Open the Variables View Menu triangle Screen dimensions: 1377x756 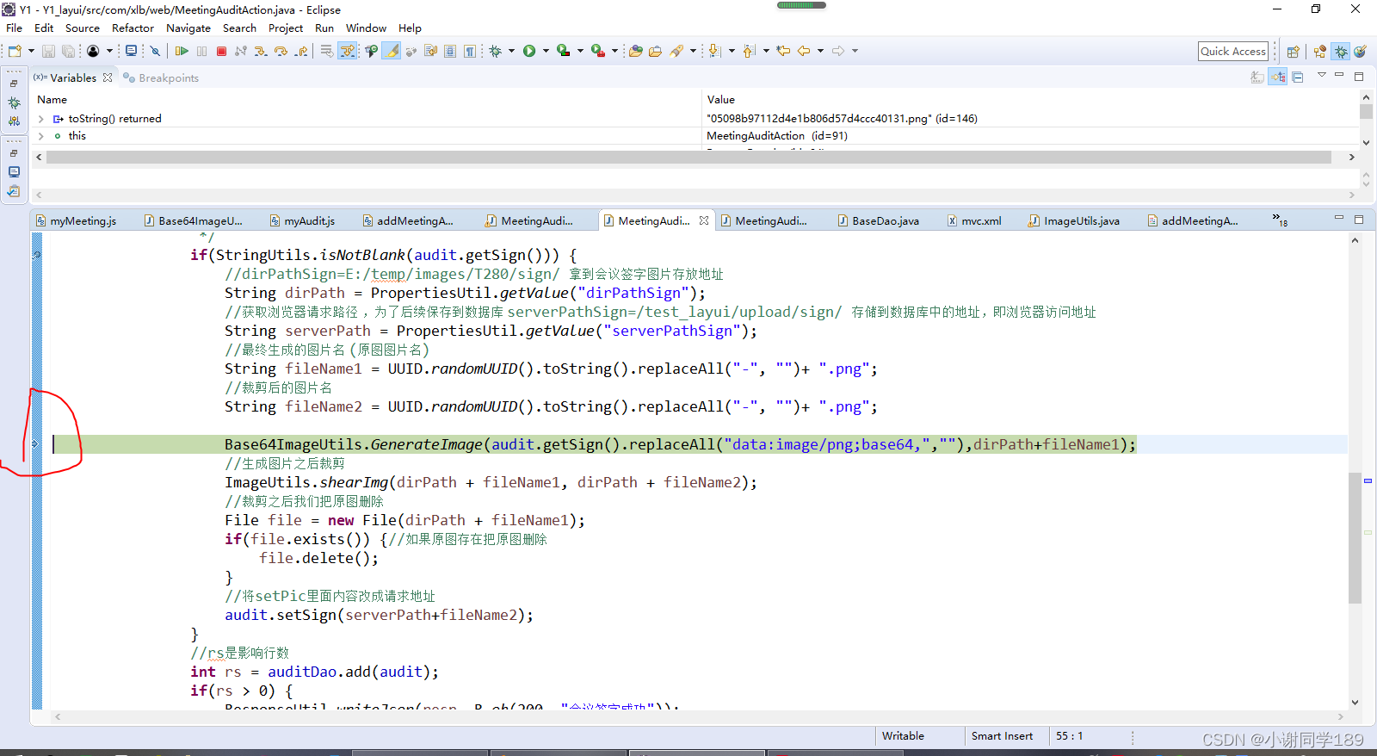point(1322,75)
